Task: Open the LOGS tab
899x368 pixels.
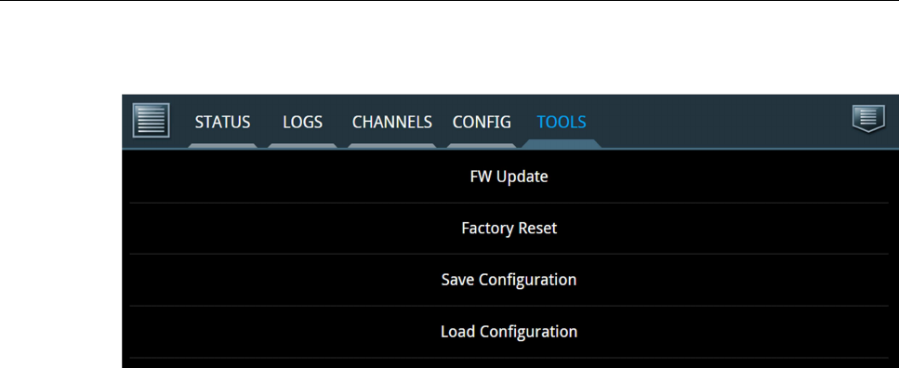Action: click(x=302, y=122)
